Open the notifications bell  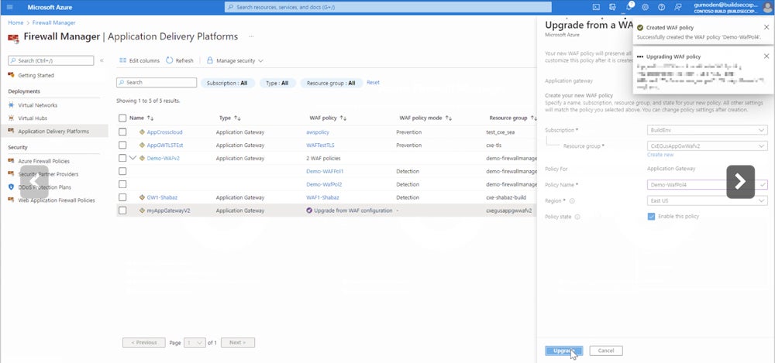(x=630, y=7)
